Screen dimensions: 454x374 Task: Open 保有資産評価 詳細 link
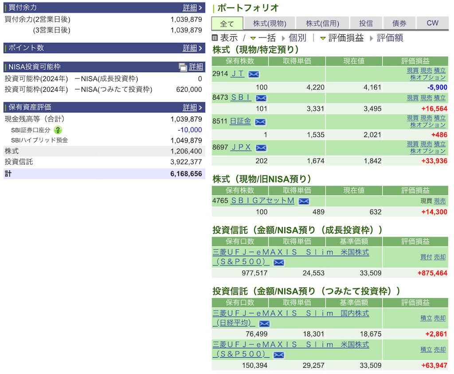190,107
